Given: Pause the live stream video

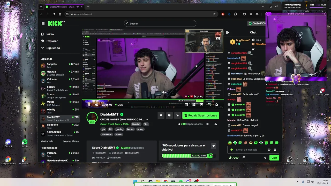Looking at the screenshot, I should pyautogui.click(x=89, y=105).
